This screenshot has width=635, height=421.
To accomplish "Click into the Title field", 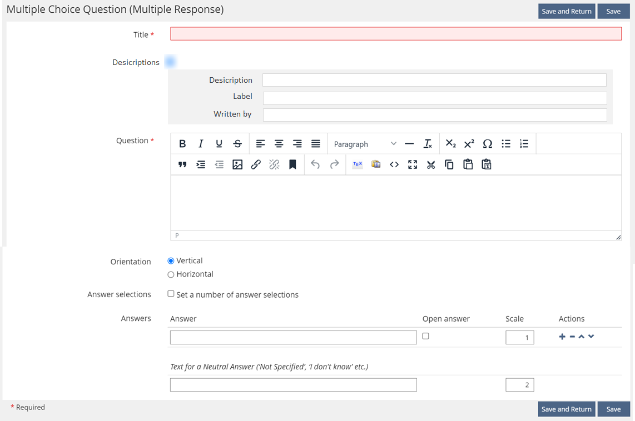I will 395,34.
